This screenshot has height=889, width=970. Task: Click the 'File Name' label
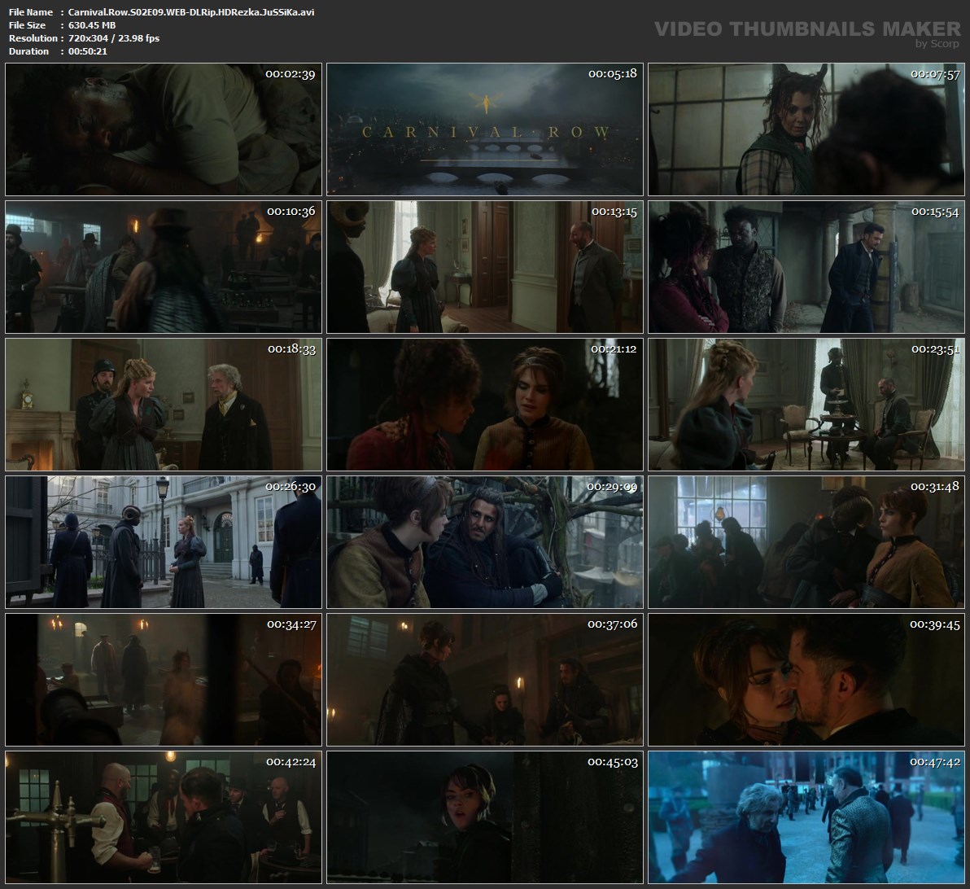tap(31, 11)
